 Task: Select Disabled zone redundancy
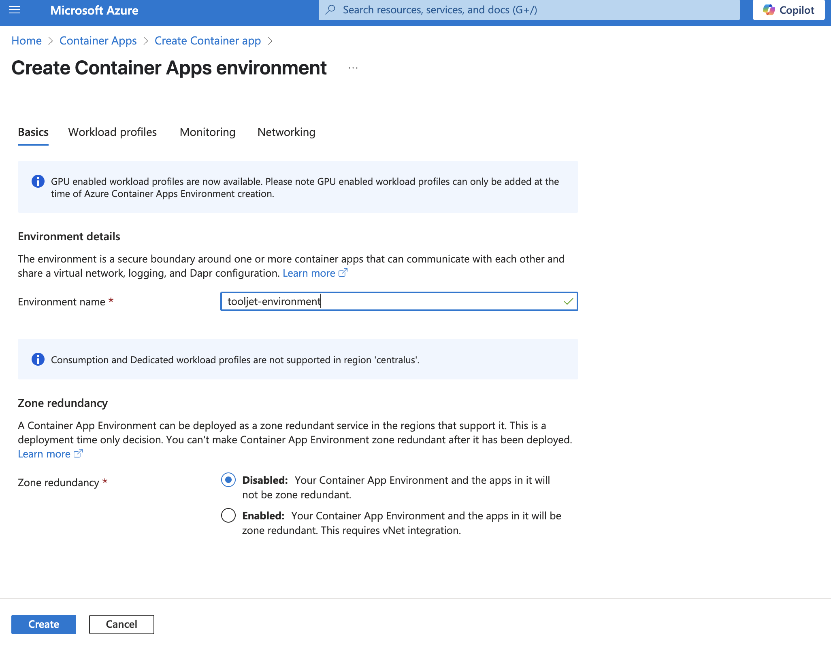(x=228, y=480)
